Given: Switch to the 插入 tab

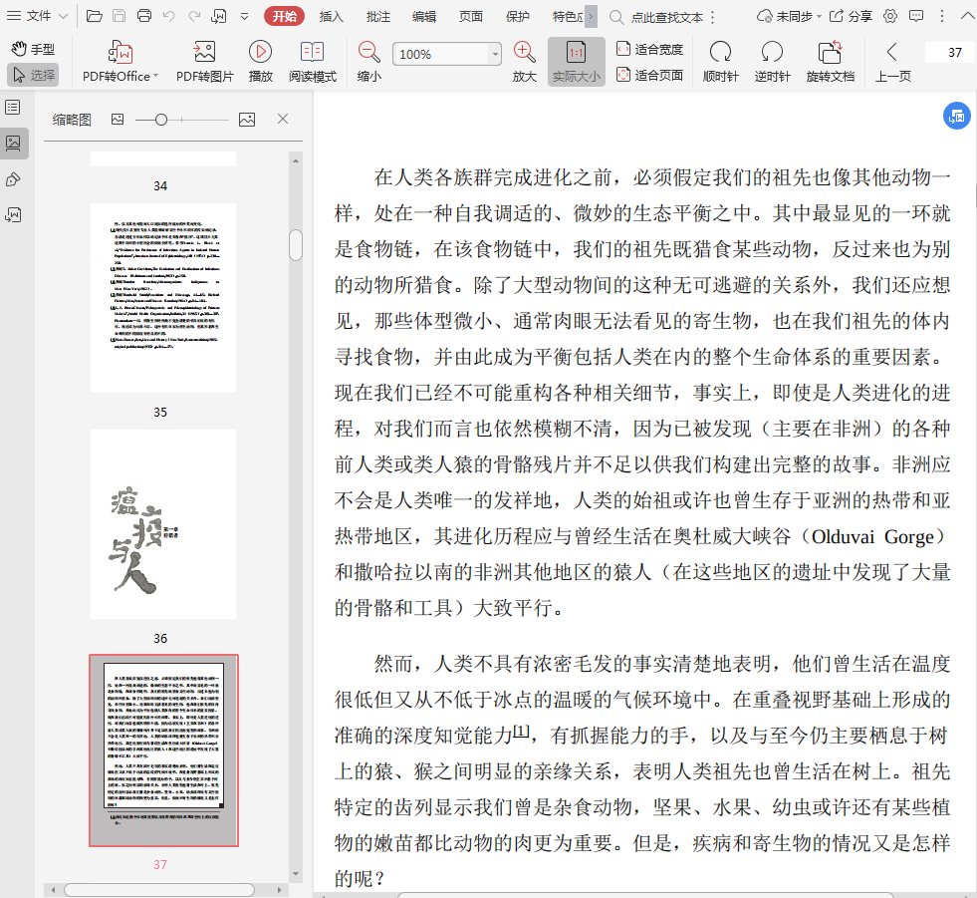Looking at the screenshot, I should [332, 16].
